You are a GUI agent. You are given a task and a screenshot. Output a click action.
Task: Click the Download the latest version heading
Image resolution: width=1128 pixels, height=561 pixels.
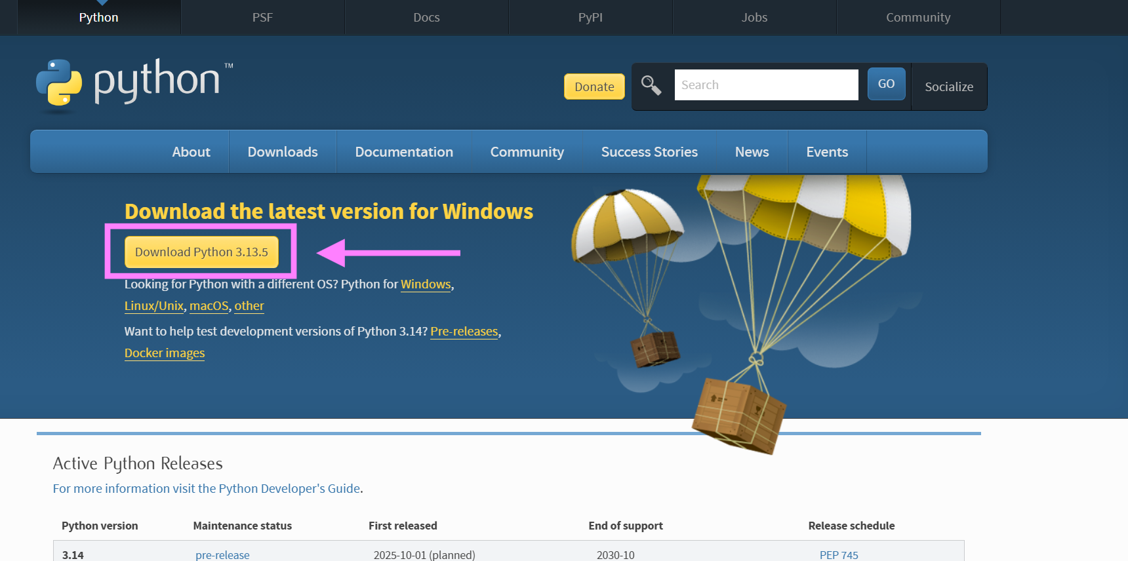click(x=329, y=211)
